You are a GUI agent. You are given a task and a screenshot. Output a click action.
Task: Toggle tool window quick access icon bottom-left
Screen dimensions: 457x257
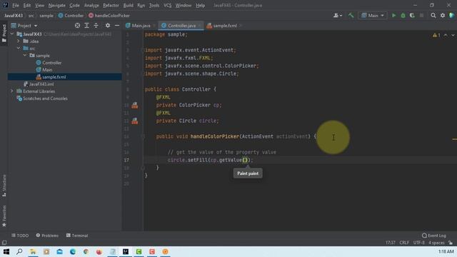point(4,243)
